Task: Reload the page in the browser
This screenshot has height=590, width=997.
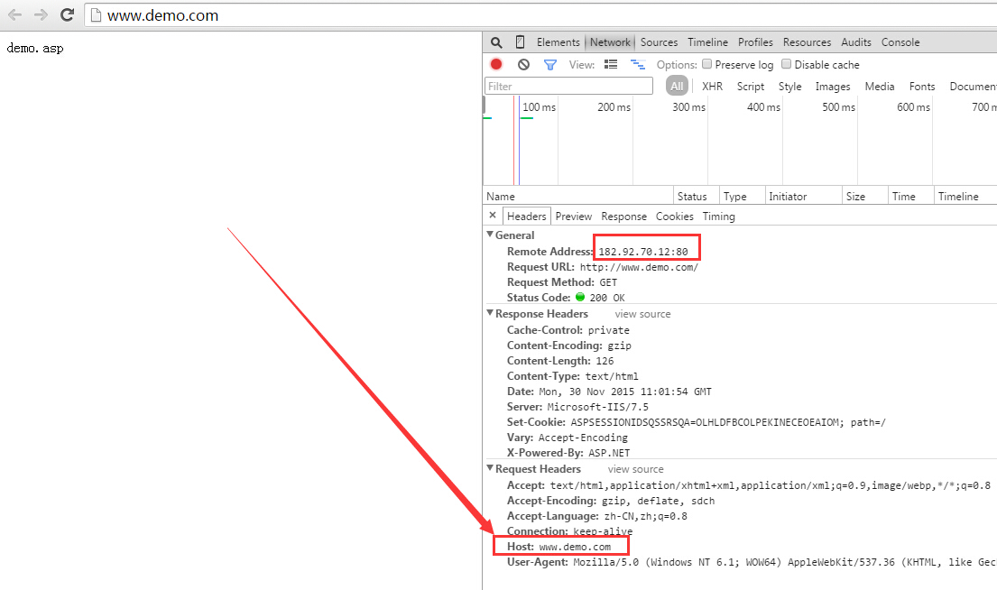Action: tap(67, 15)
